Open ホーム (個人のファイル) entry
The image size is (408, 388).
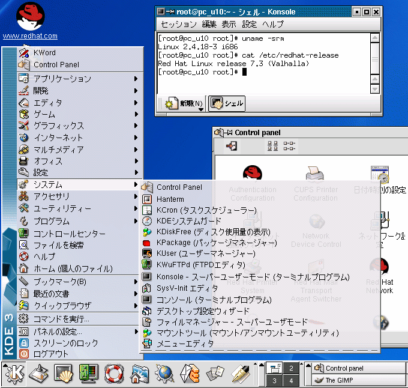point(78,268)
